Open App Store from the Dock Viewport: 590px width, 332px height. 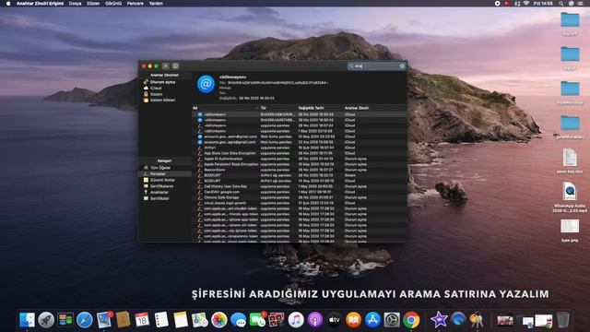[x=372, y=320]
